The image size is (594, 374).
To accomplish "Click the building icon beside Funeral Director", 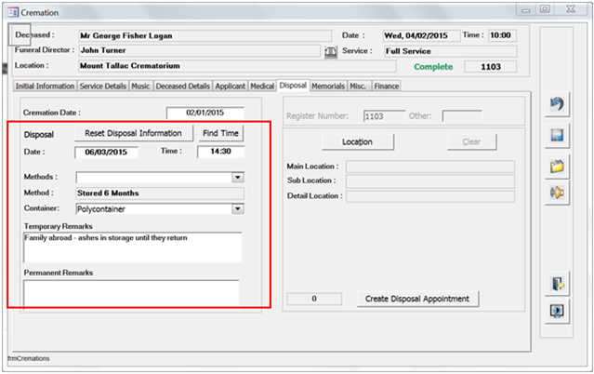I will pyautogui.click(x=330, y=51).
